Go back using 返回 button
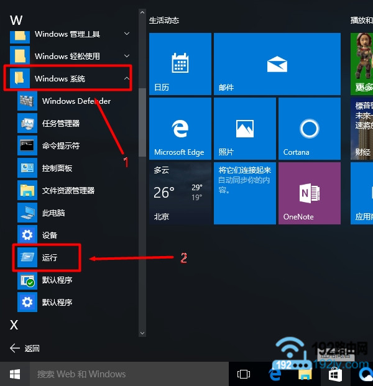 [x=25, y=348]
